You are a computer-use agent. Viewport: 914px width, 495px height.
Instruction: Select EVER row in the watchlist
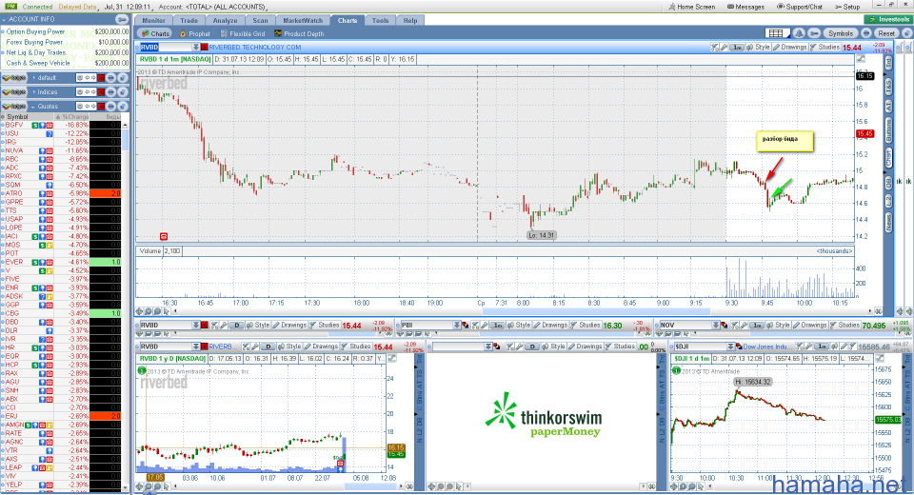pos(61,262)
